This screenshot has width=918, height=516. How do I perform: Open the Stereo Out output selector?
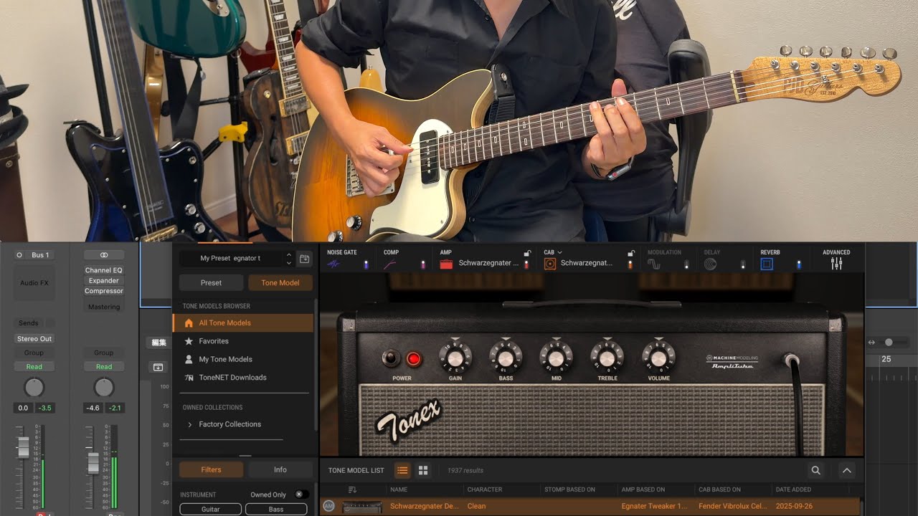pyautogui.click(x=34, y=339)
